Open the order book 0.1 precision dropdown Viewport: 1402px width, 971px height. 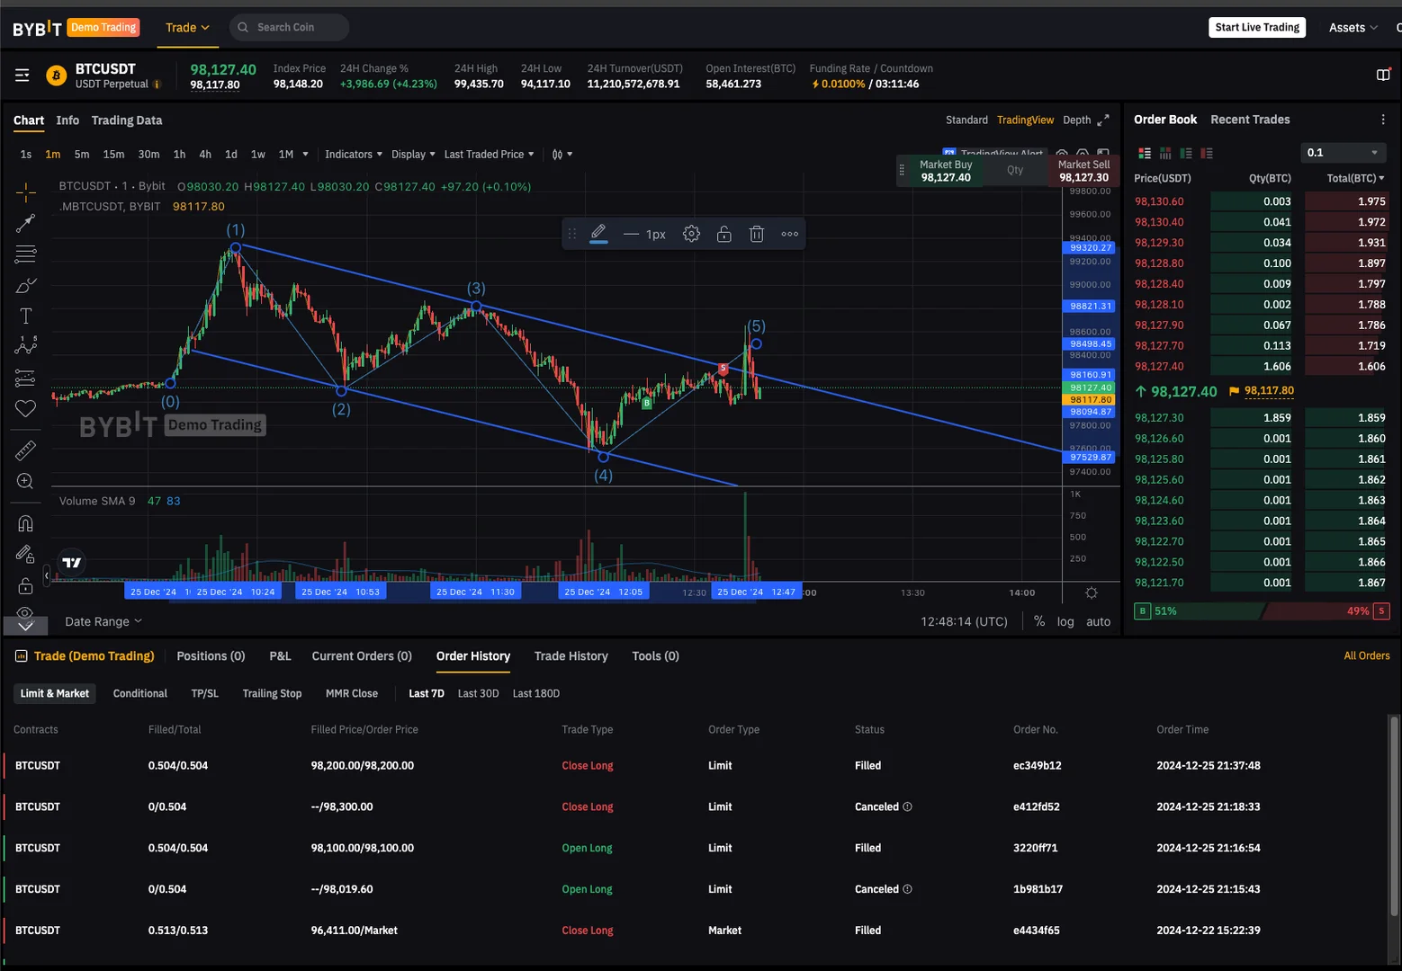pos(1344,153)
